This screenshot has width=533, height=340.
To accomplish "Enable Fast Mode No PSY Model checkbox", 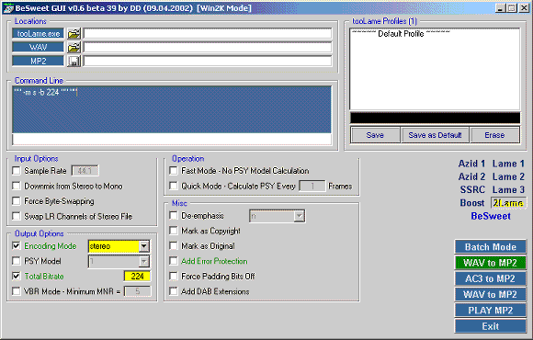I will 174,171.
